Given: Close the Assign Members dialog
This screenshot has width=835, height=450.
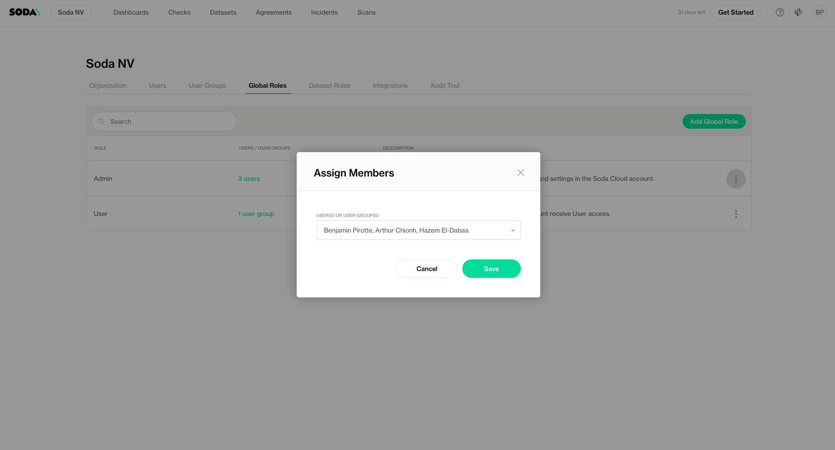Looking at the screenshot, I should coord(520,173).
